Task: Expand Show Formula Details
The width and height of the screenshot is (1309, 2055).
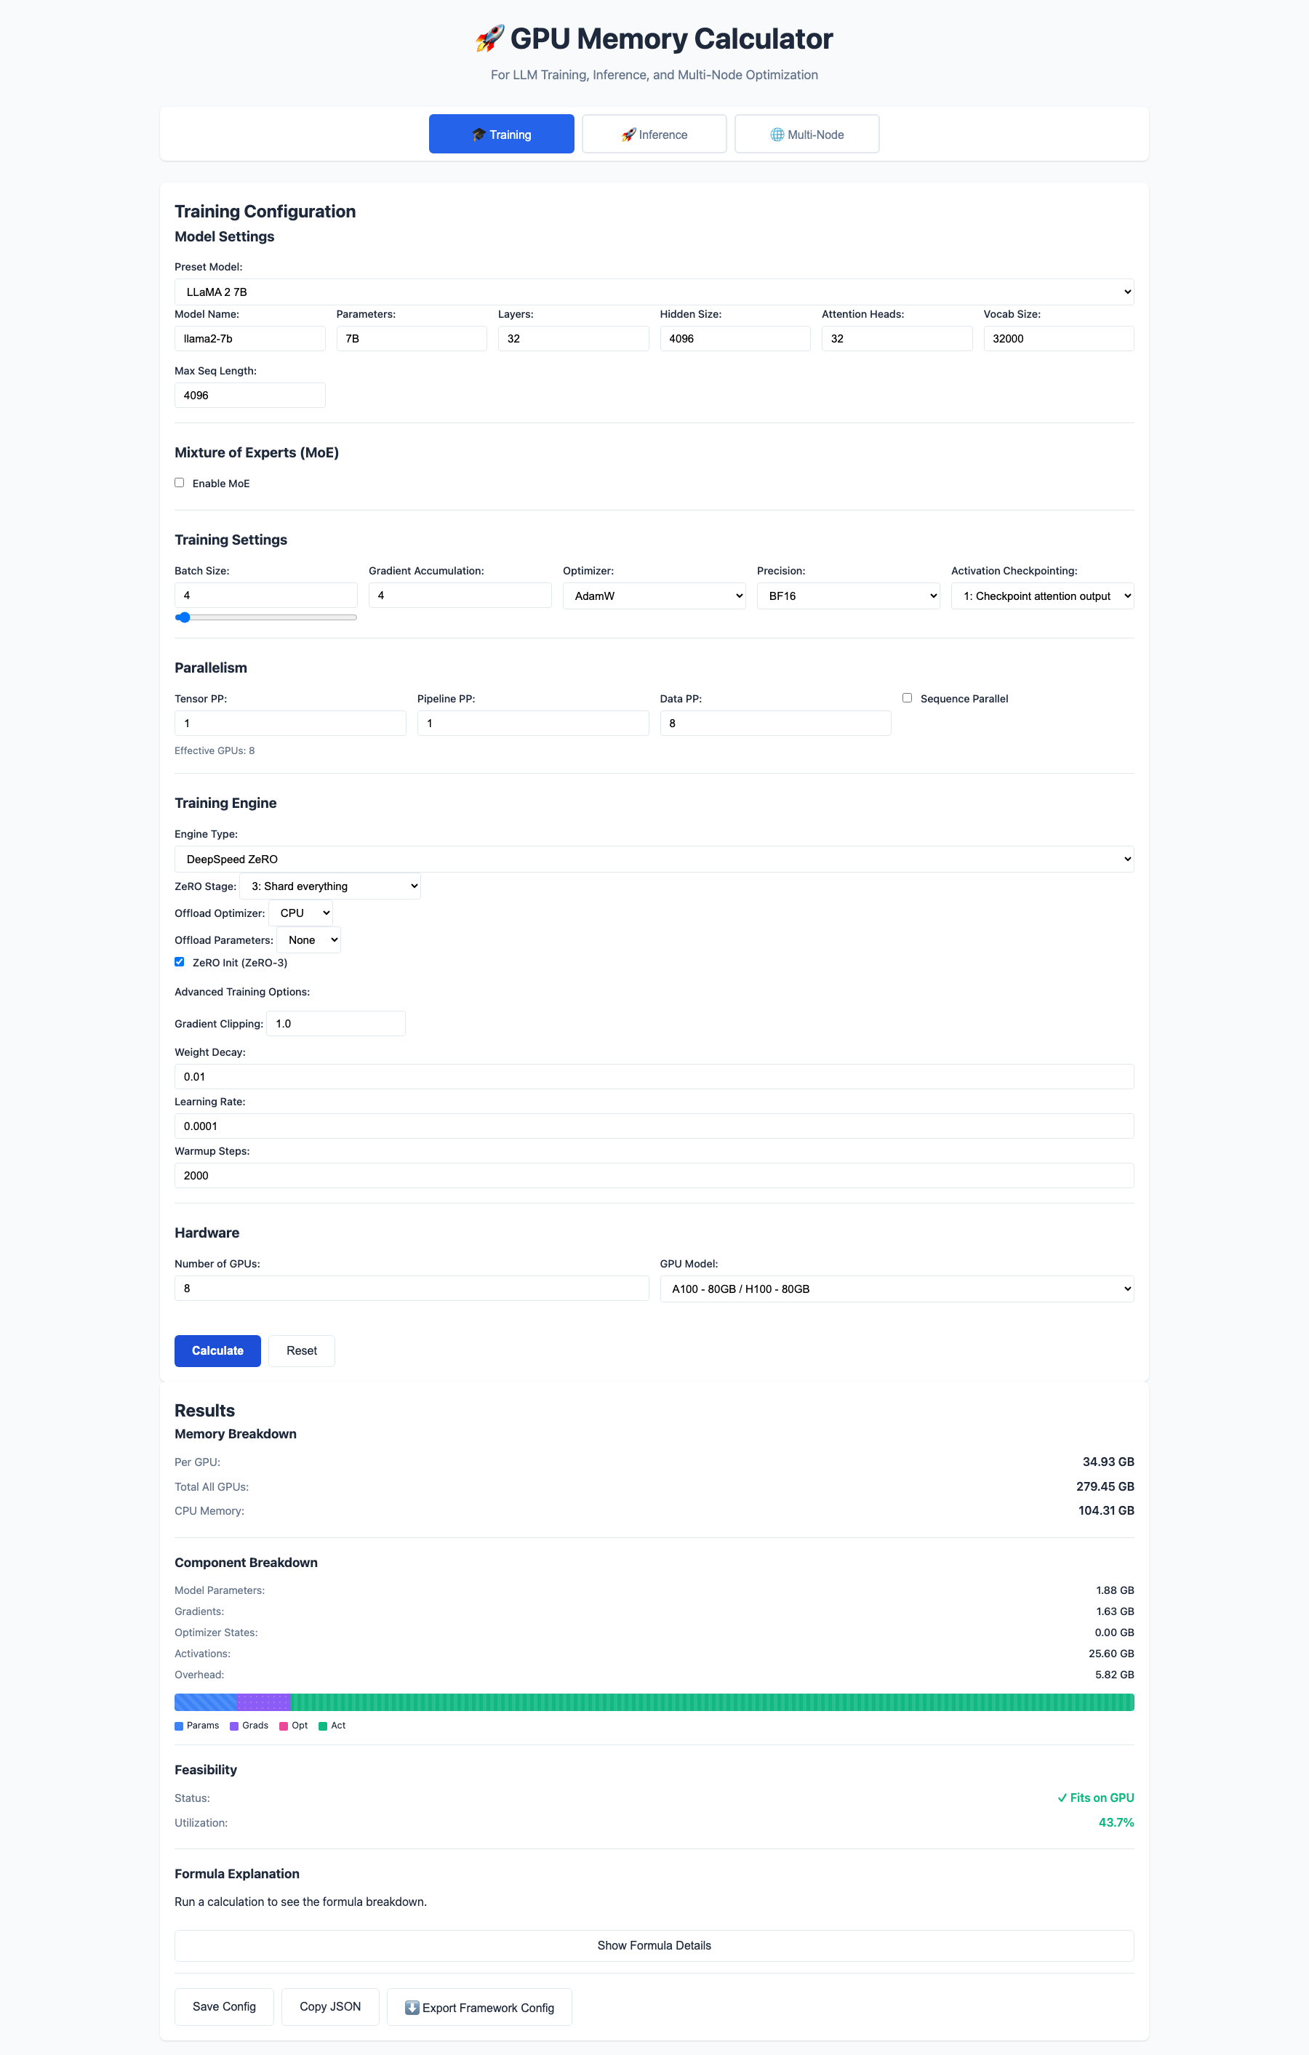Action: point(654,1946)
